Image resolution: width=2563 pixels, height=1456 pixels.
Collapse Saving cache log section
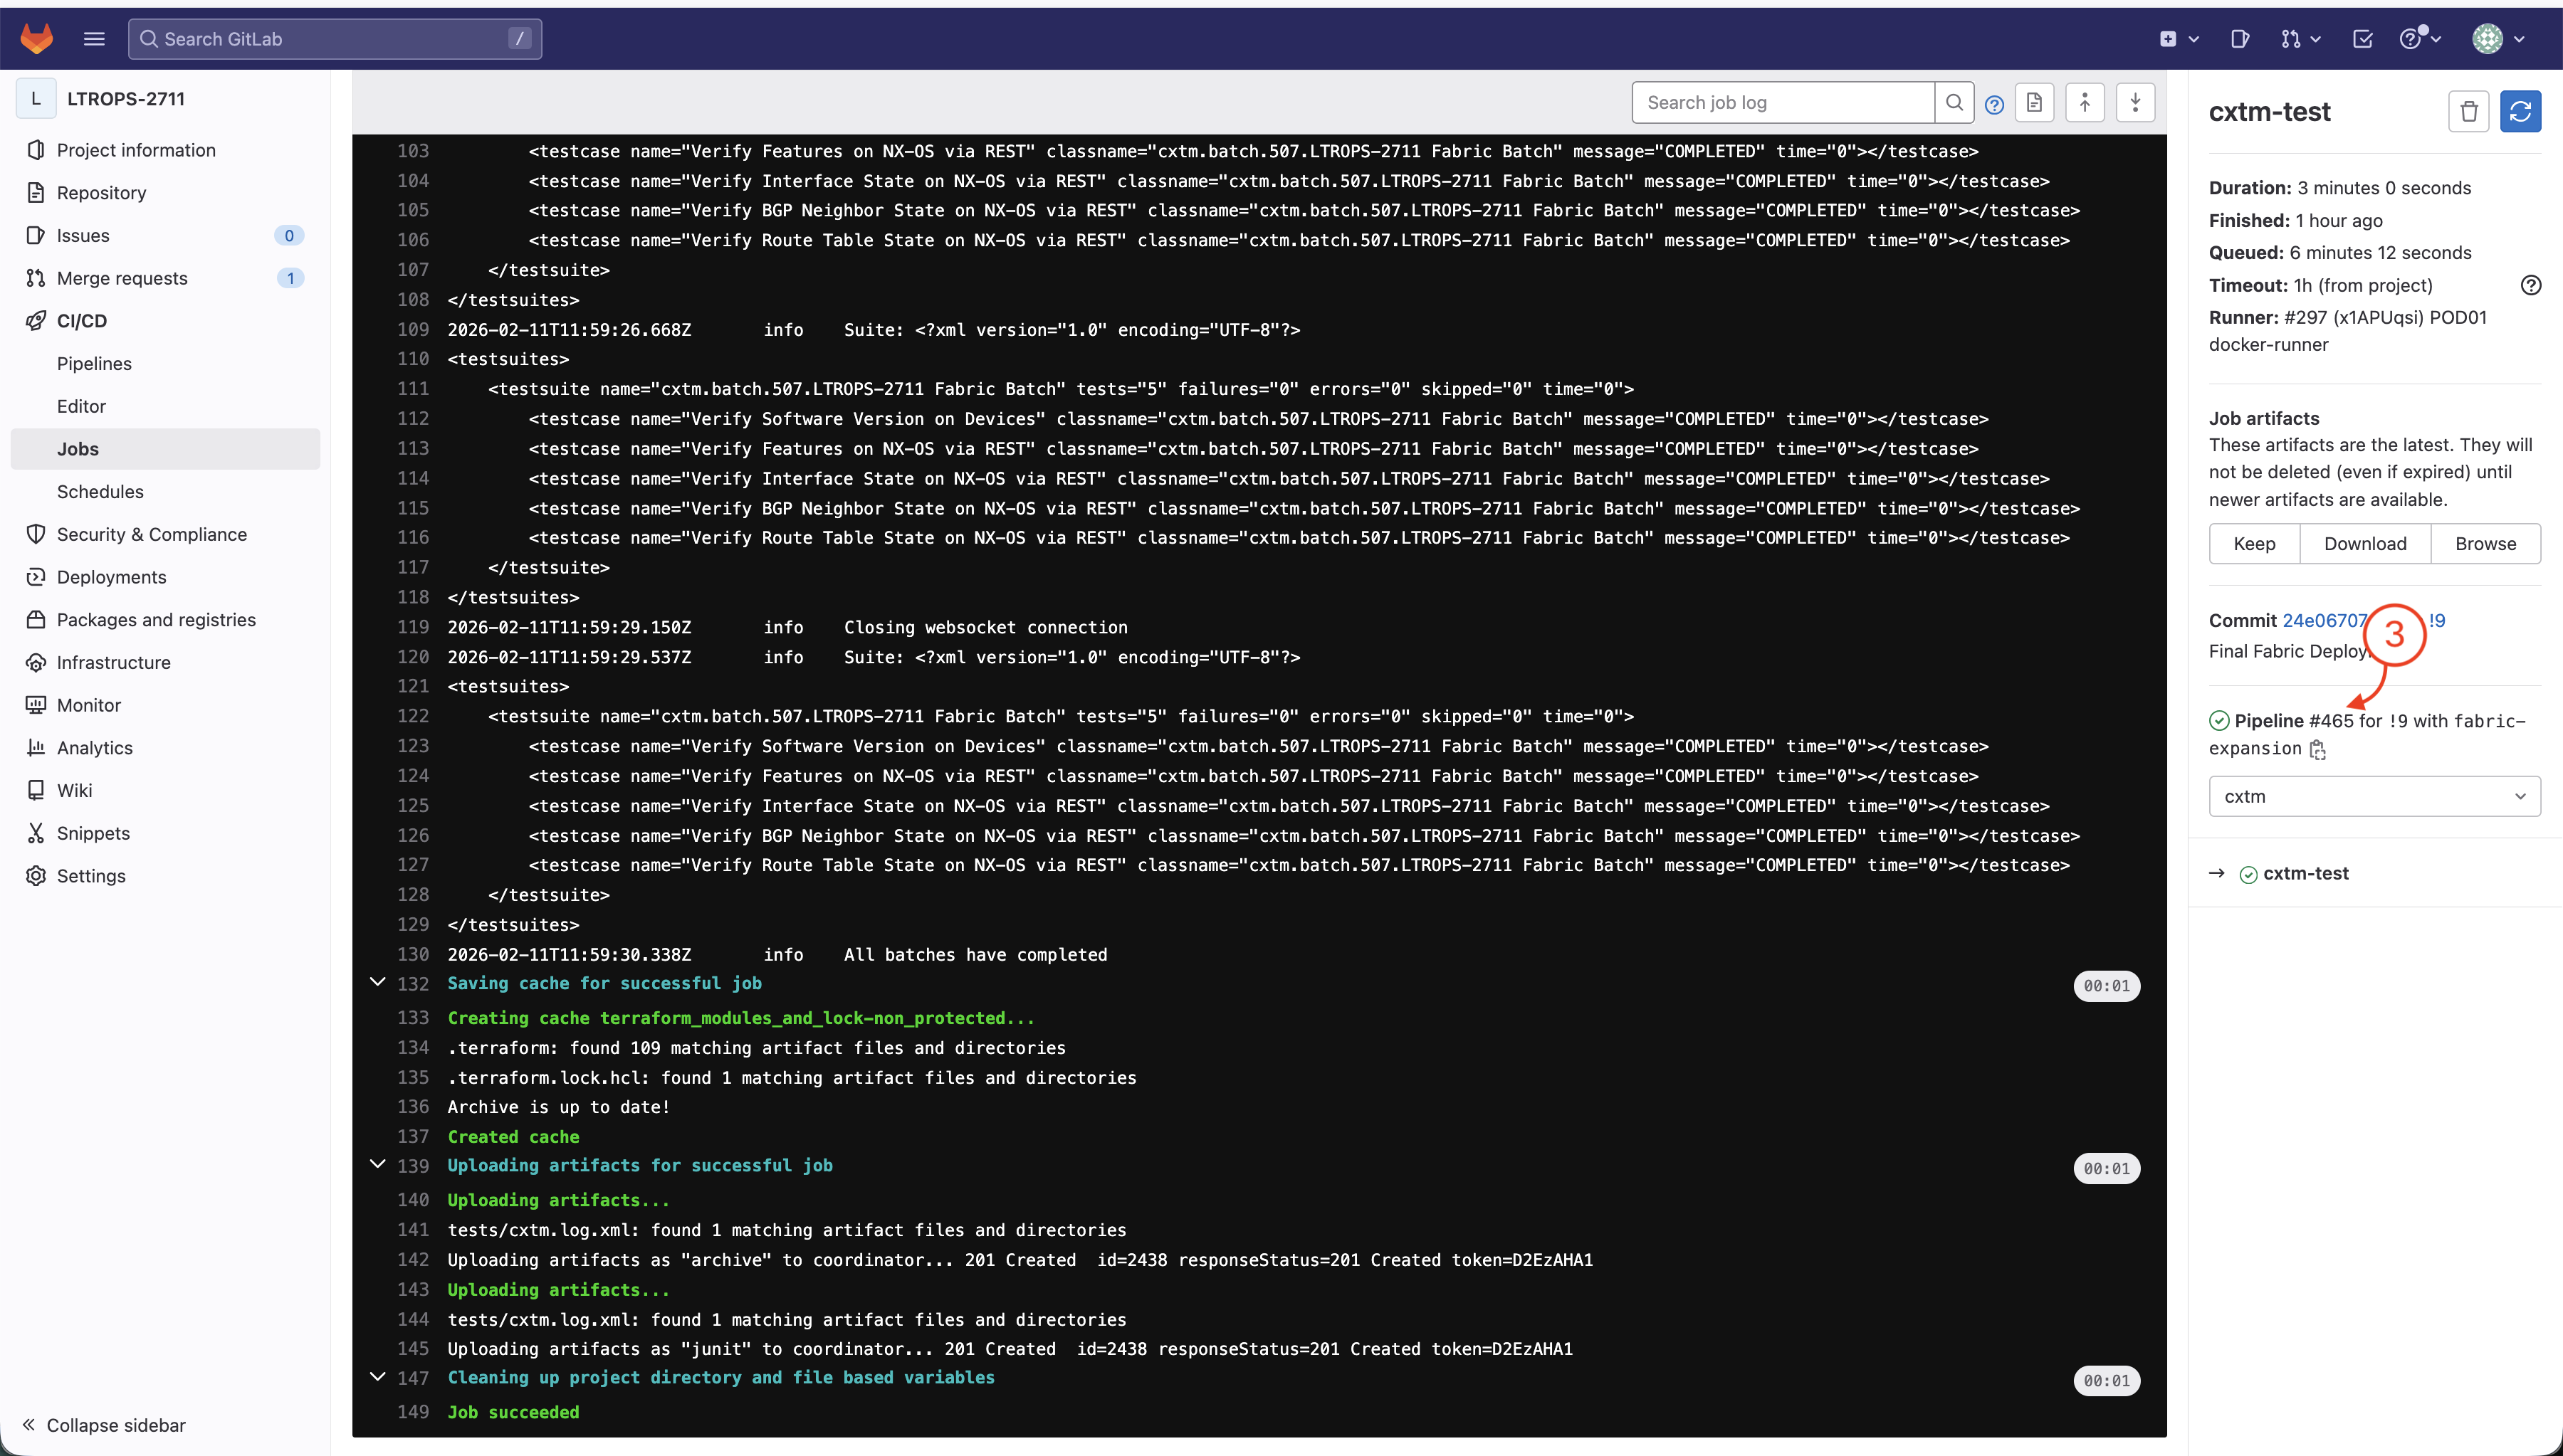378,982
